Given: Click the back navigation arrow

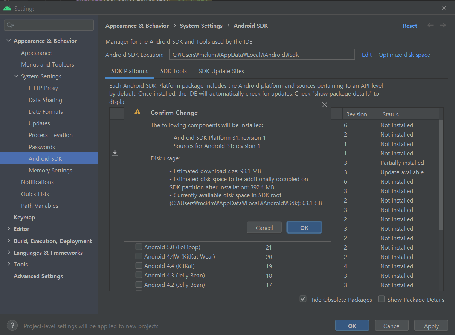Looking at the screenshot, I should 430,26.
